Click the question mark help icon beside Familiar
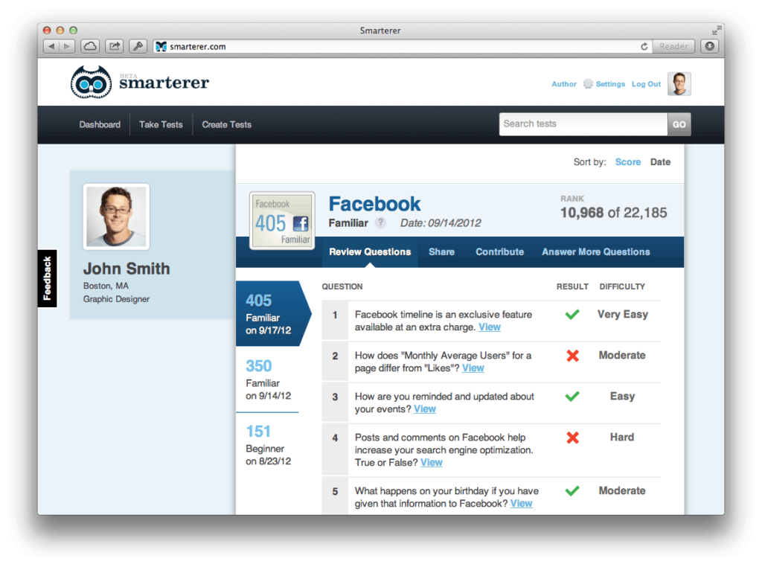This screenshot has width=762, height=567. point(380,222)
